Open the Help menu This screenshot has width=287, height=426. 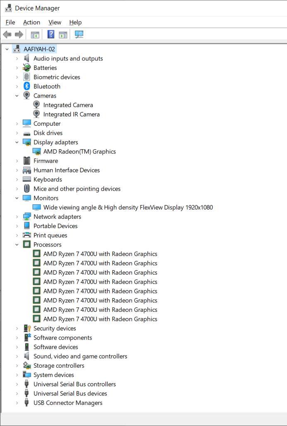coord(75,22)
